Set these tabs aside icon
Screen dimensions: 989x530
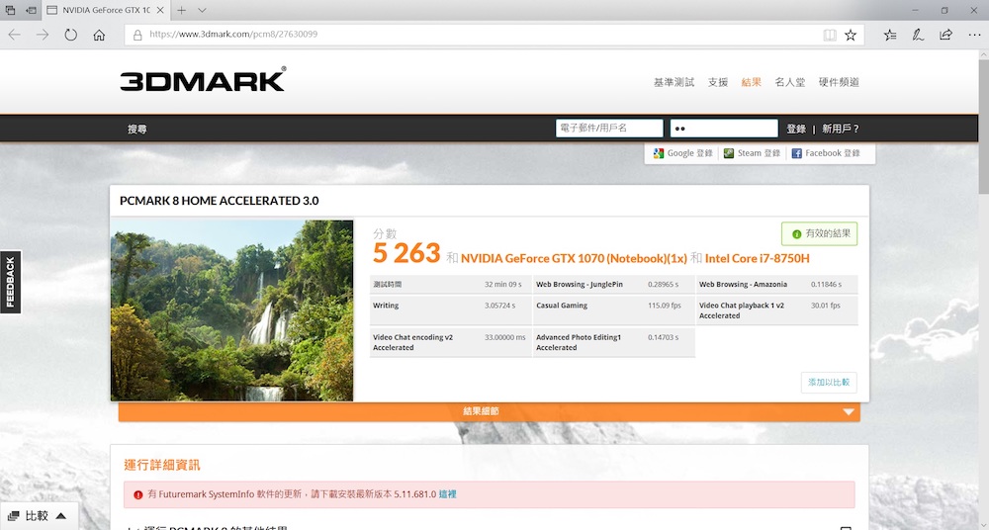pyautogui.click(x=31, y=10)
